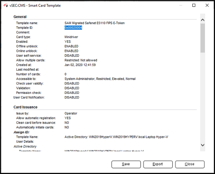Click the italic 'Active Directory' subheading
The width and height of the screenshot is (215, 174).
click(x=25, y=146)
